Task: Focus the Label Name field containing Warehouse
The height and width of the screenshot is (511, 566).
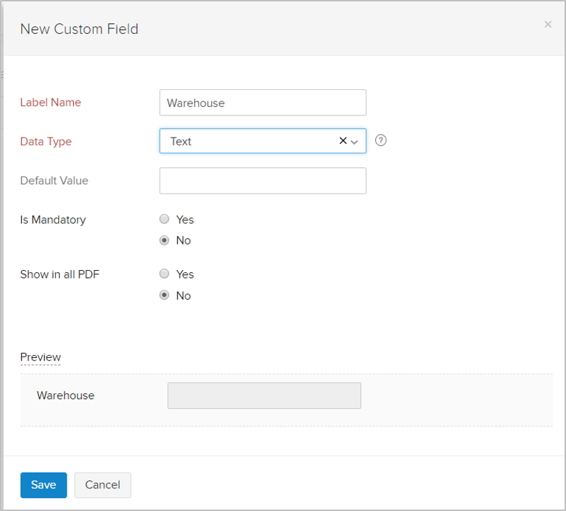Action: 262,103
